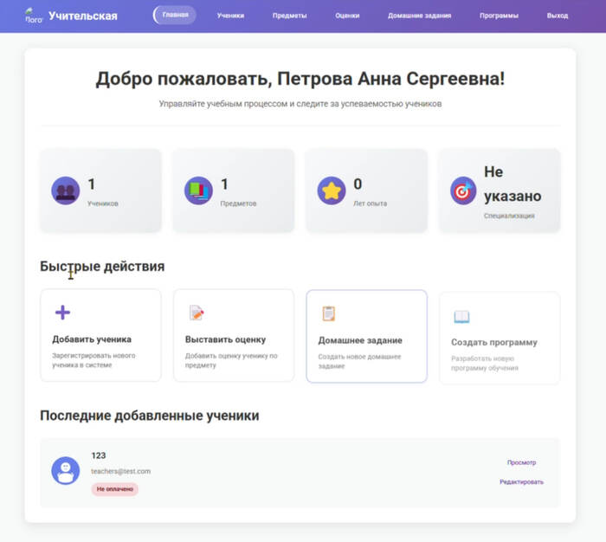Click the Просмотр link for student 123
The height and width of the screenshot is (542, 606).
pyautogui.click(x=521, y=462)
